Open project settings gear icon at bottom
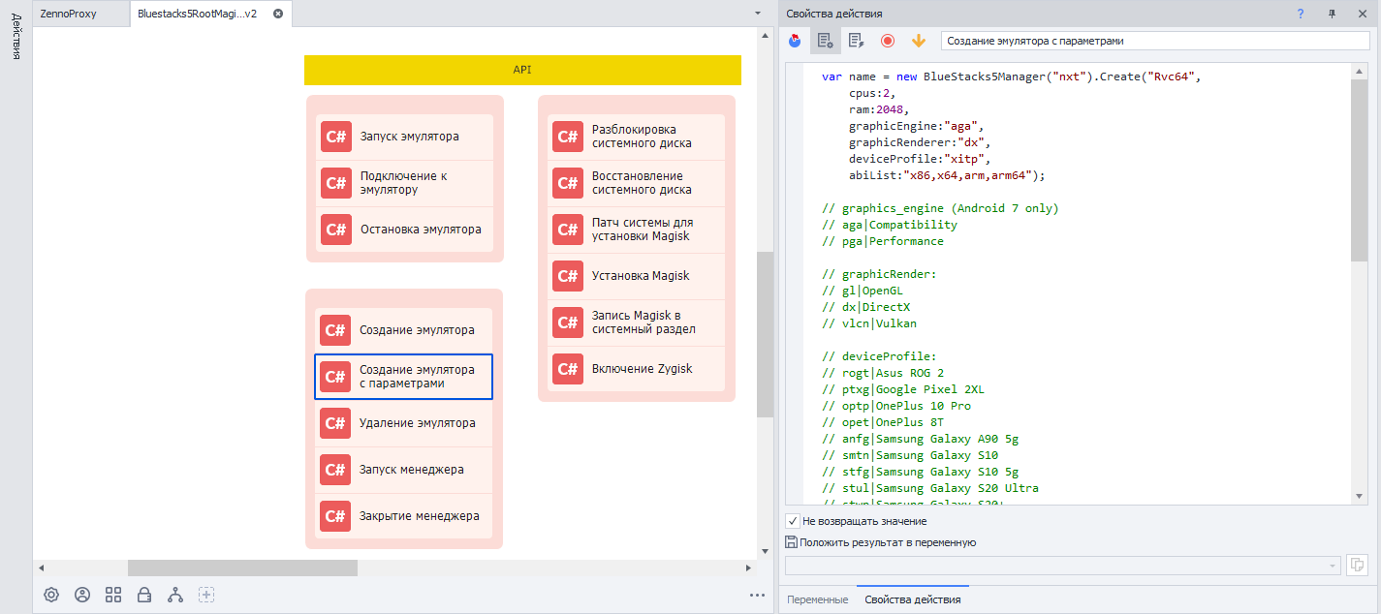This screenshot has width=1381, height=614. (51, 595)
